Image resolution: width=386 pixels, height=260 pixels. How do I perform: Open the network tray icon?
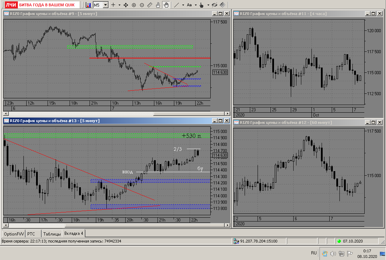(342, 254)
